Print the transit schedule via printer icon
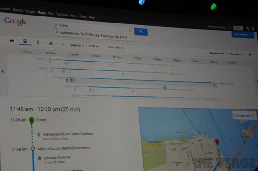The width and height of the screenshot is (258, 171). tap(250, 54)
